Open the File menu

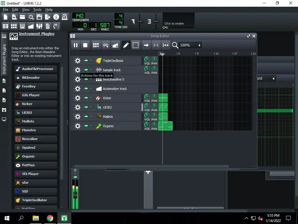(x=6, y=10)
